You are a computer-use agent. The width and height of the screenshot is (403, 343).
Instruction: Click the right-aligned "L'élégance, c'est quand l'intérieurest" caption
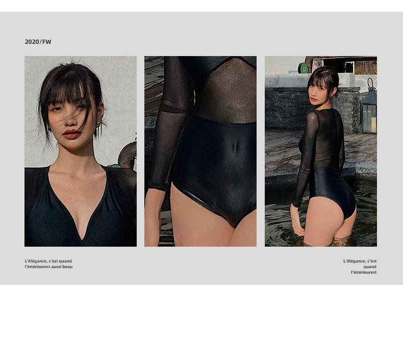pos(360,267)
